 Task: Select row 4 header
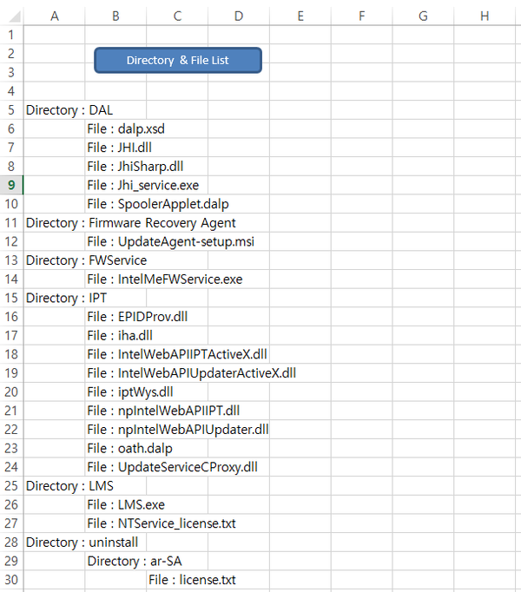(11, 91)
